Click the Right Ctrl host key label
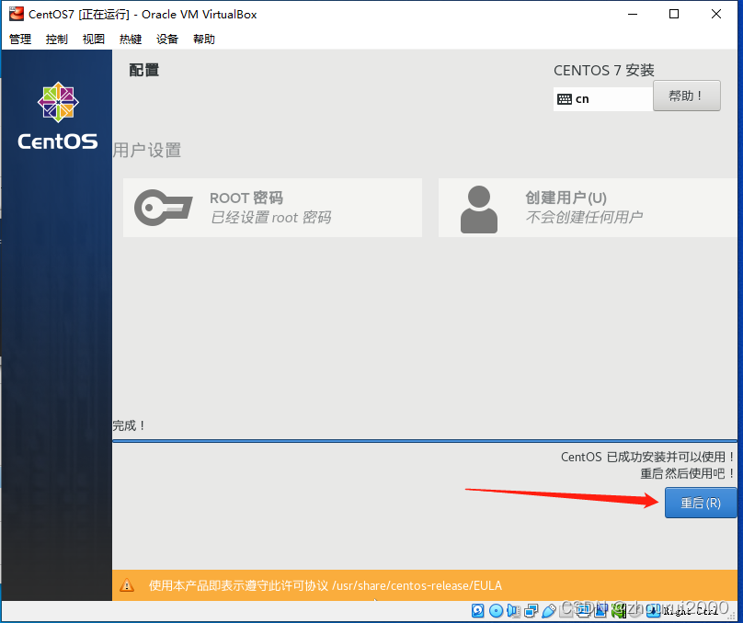 pyautogui.click(x=690, y=611)
